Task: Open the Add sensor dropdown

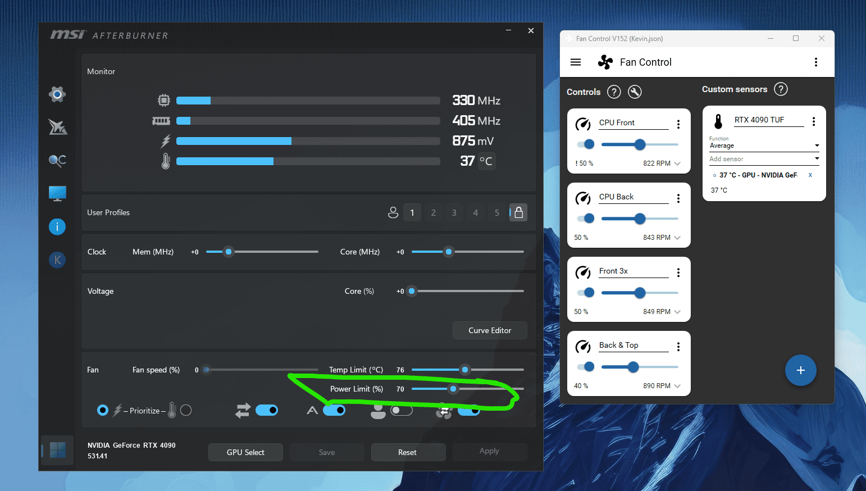Action: [x=764, y=159]
